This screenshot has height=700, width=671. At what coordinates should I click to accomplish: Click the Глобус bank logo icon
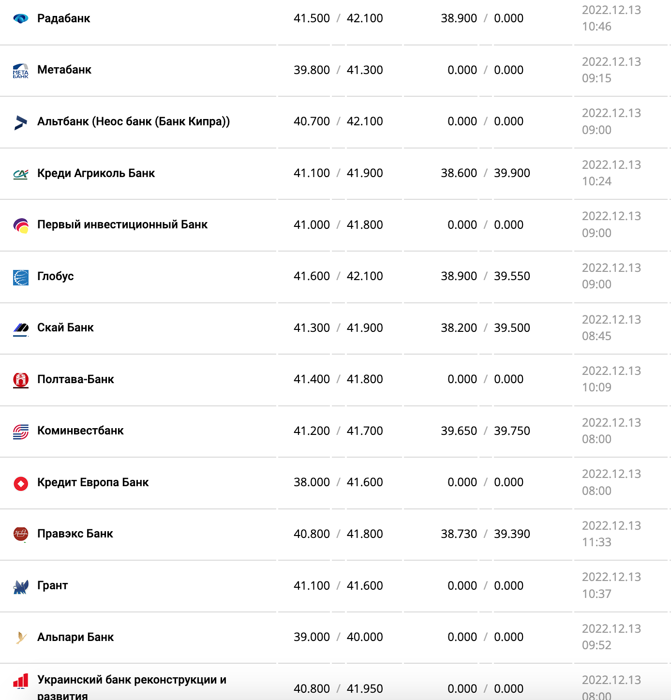[x=21, y=277]
